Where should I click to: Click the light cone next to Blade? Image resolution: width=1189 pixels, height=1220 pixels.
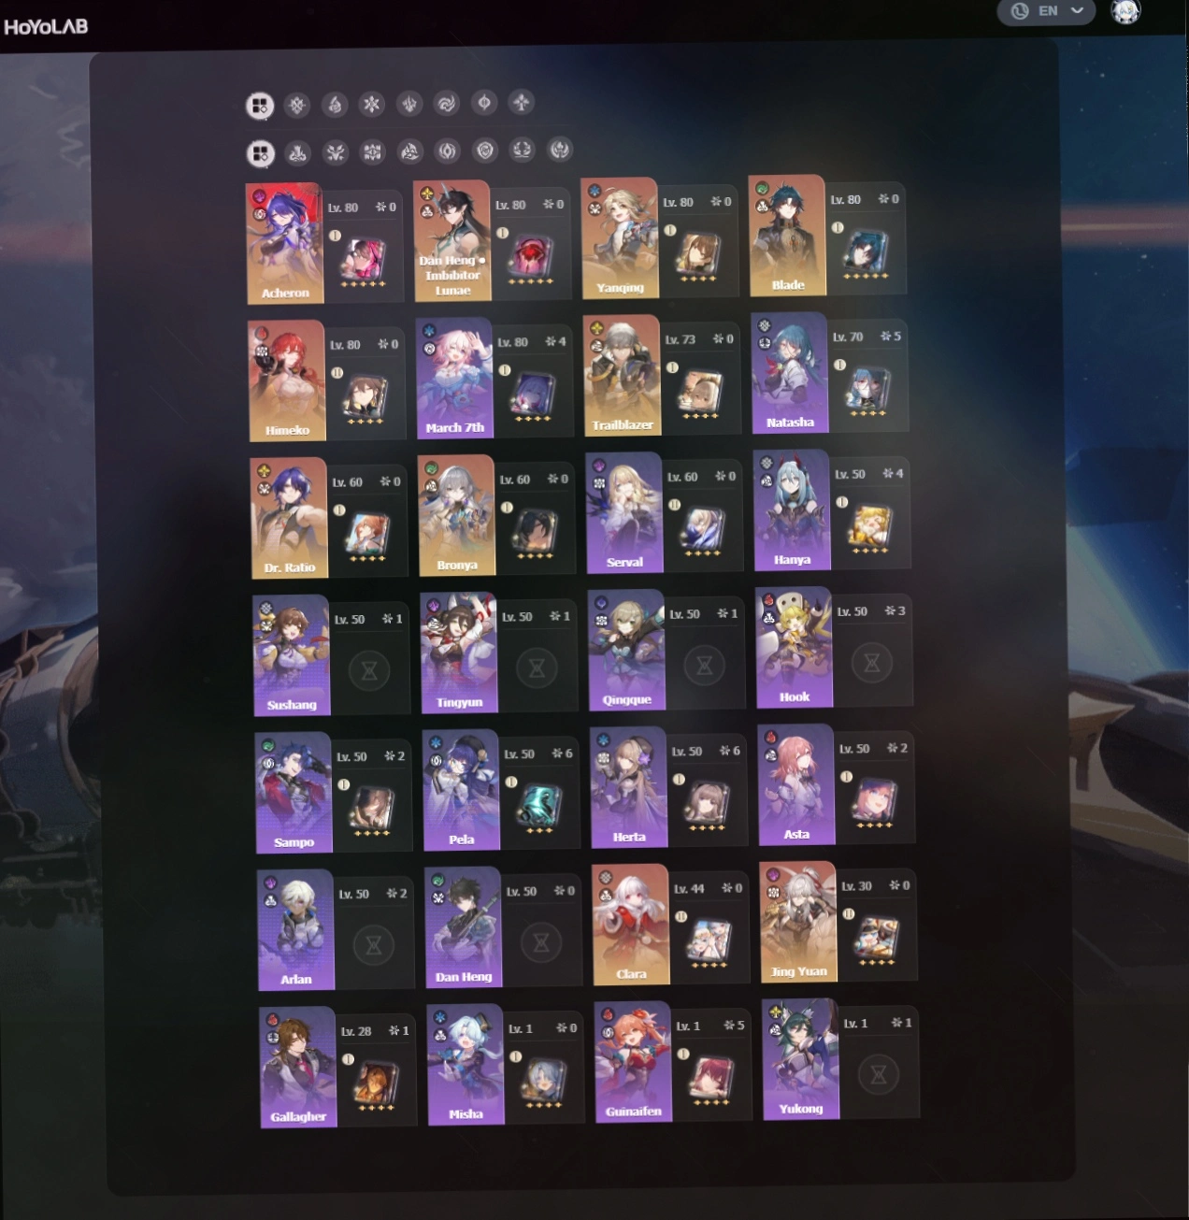(x=866, y=251)
